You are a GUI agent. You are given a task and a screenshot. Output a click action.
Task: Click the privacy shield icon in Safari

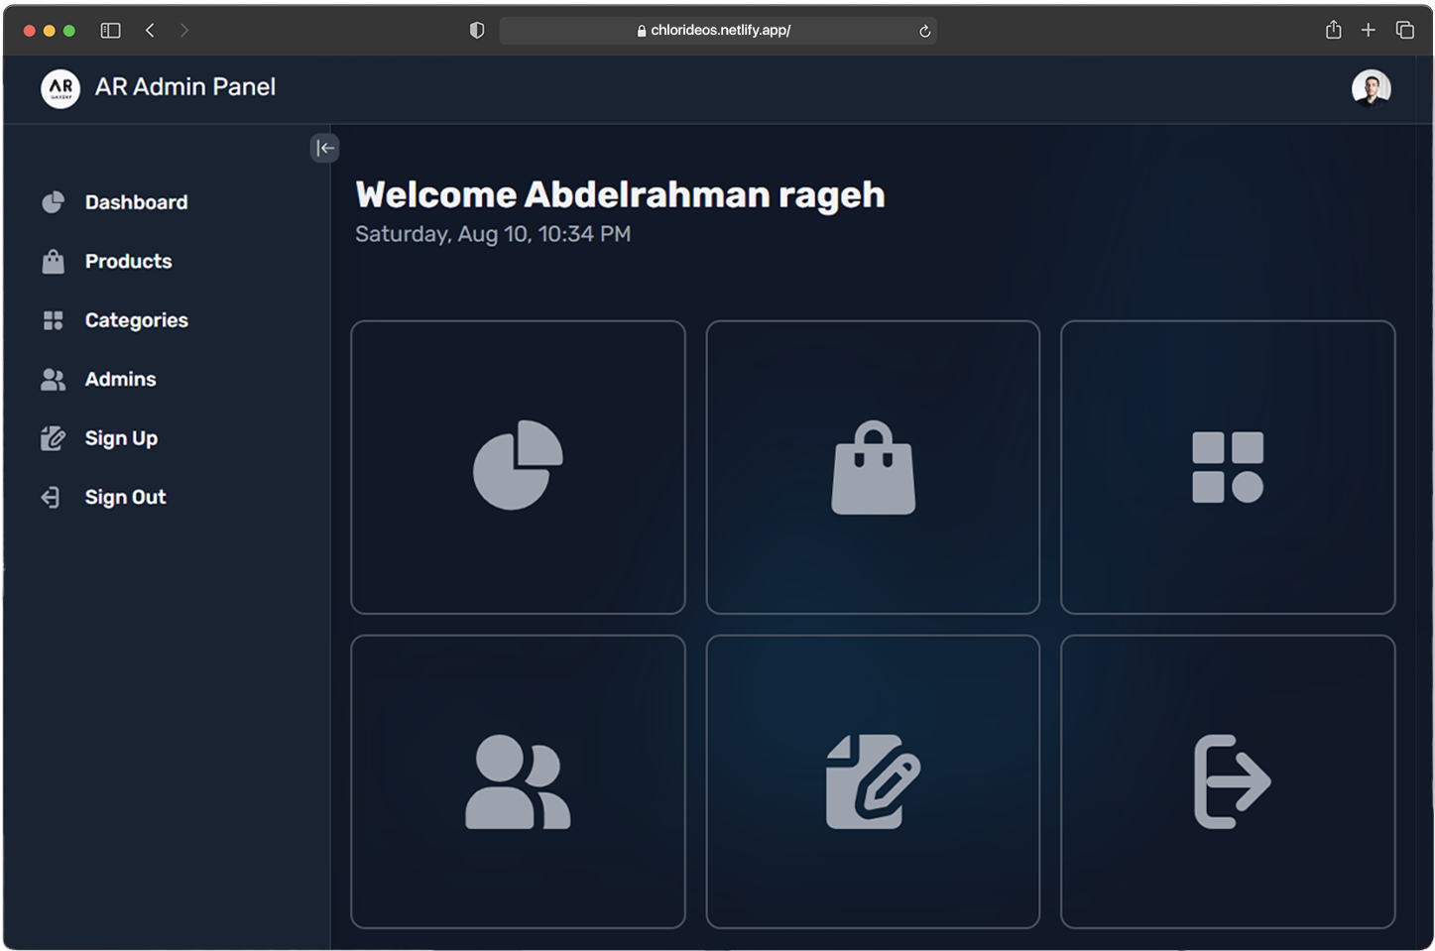[477, 31]
